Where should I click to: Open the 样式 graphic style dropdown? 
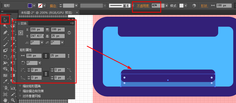pyautogui.click(x=186, y=6)
